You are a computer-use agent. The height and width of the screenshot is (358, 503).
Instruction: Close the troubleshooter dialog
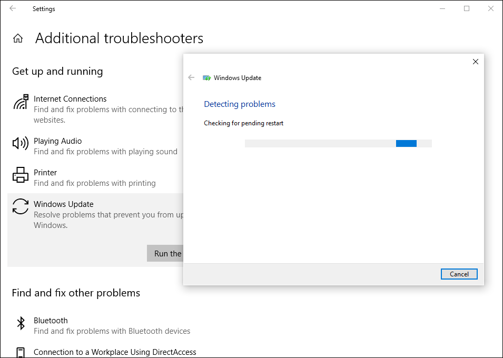tap(476, 62)
